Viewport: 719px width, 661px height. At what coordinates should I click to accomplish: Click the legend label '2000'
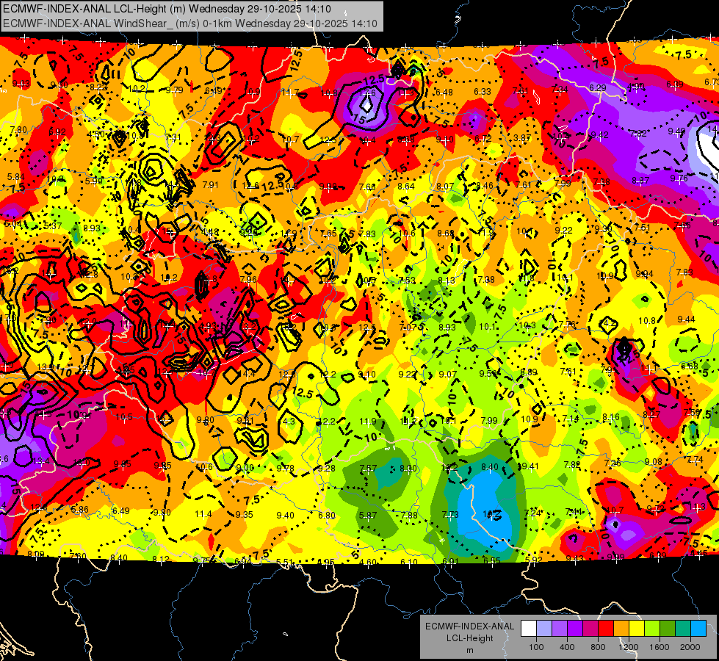pyautogui.click(x=690, y=647)
